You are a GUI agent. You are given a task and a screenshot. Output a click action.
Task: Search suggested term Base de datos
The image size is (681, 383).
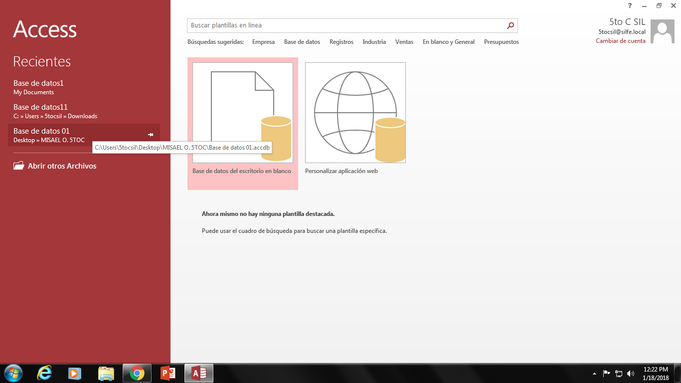(302, 42)
